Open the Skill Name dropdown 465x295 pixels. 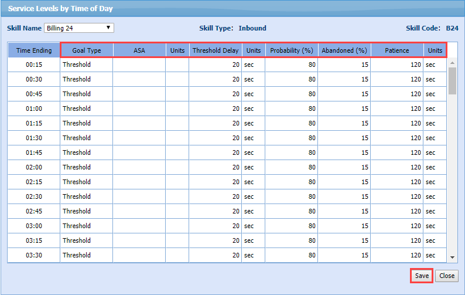pos(79,28)
